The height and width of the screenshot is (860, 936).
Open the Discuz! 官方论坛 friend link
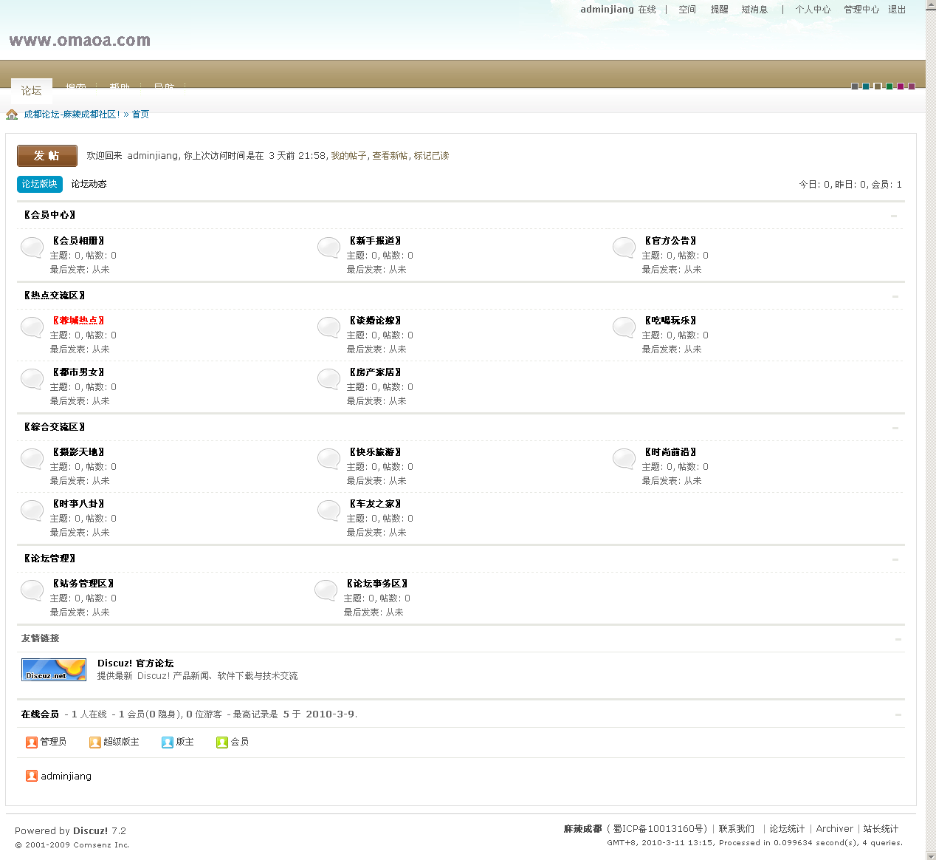click(x=135, y=663)
